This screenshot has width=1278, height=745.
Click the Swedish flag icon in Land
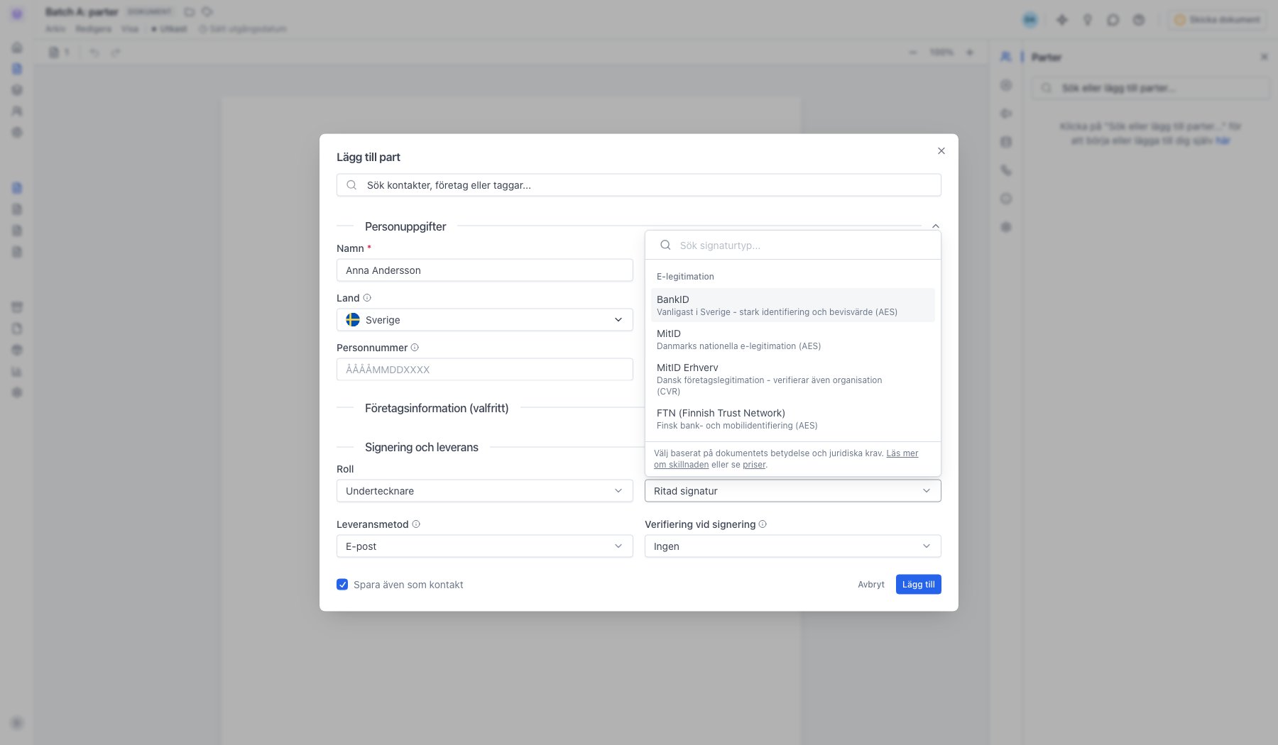tap(353, 320)
